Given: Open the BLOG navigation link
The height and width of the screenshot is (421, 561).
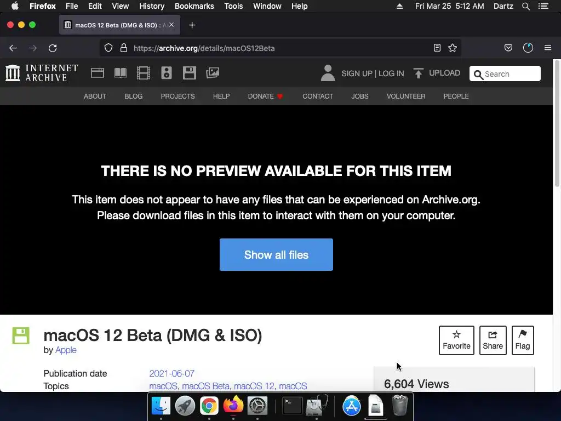Looking at the screenshot, I should (x=134, y=96).
